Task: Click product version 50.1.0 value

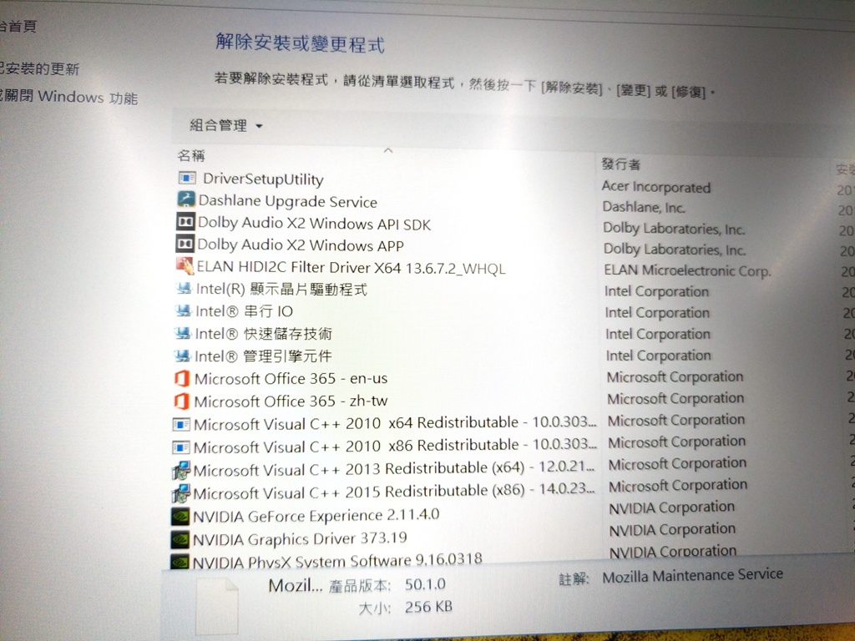Action: click(425, 584)
